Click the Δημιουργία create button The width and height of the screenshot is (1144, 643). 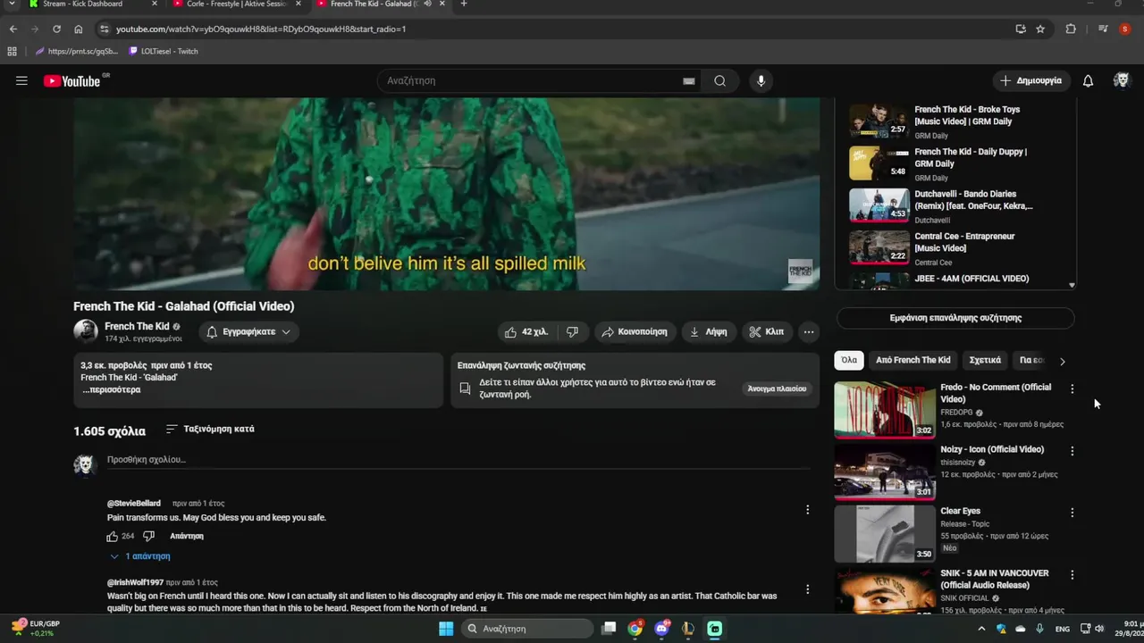1030,80
